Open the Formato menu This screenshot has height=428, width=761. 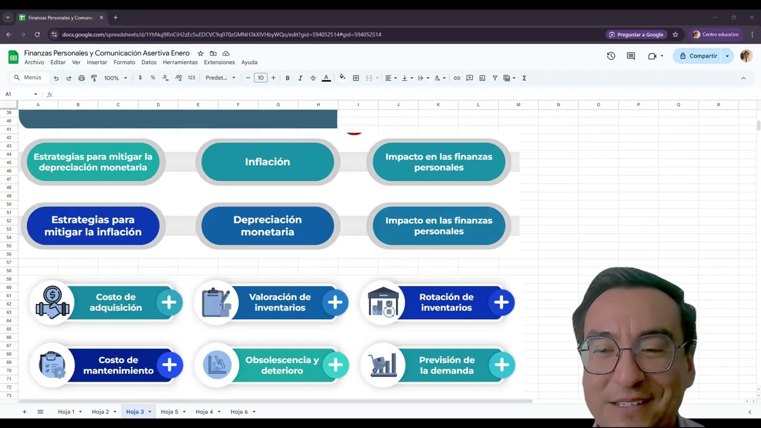click(x=124, y=62)
